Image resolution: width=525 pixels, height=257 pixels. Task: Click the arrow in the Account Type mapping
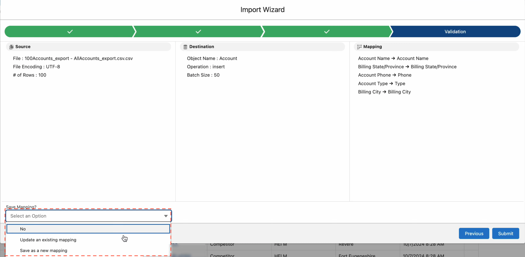(x=391, y=83)
